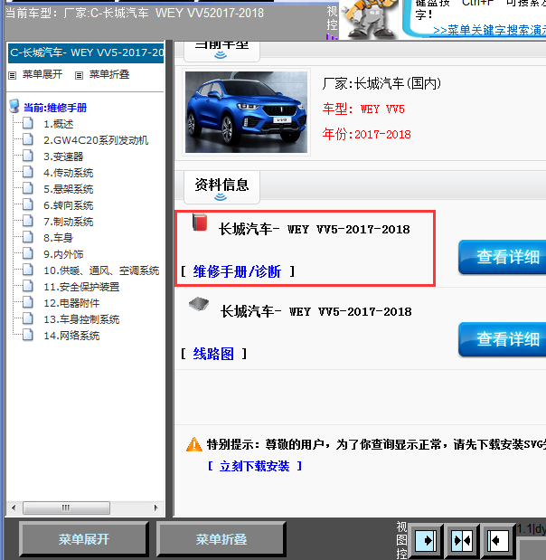Click computer icon next to 当前:维修手册
This screenshot has height=560, width=546.
[x=14, y=107]
